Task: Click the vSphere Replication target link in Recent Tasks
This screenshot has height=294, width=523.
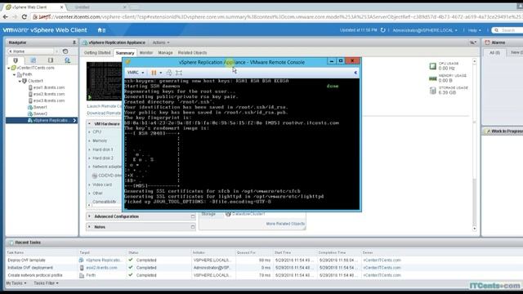Action: [104, 260]
